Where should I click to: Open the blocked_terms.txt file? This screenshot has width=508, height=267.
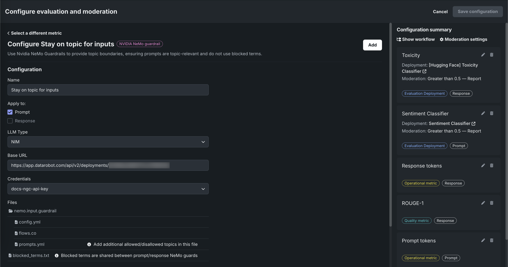click(31, 255)
